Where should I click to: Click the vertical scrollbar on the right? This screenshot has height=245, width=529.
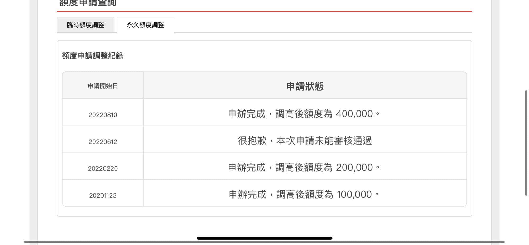[526, 143]
